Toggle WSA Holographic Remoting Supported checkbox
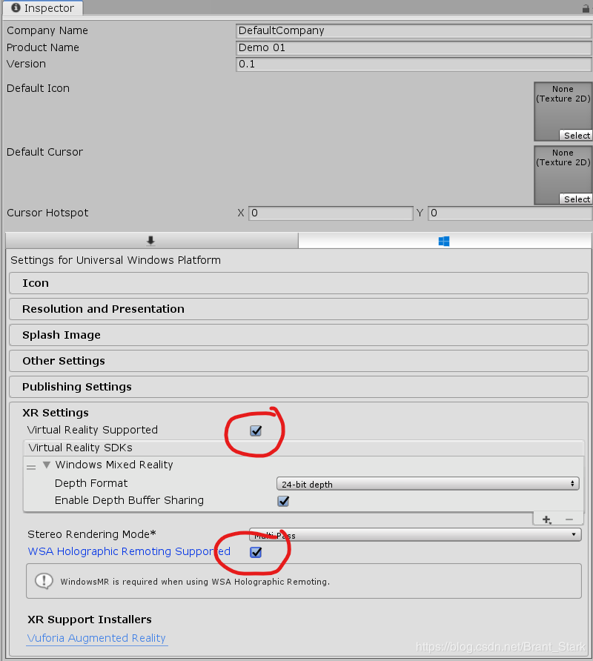Screen dimensions: 593x661 (x=256, y=552)
